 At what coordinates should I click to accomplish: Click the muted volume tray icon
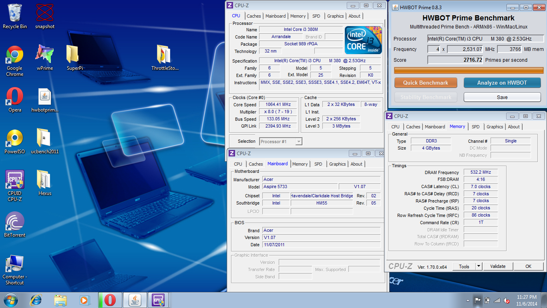(x=507, y=300)
